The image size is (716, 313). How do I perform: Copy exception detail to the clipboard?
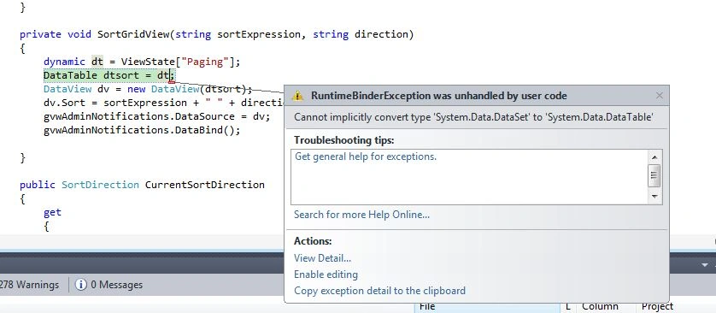point(379,291)
